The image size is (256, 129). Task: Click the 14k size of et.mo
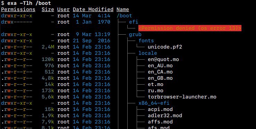49,84
